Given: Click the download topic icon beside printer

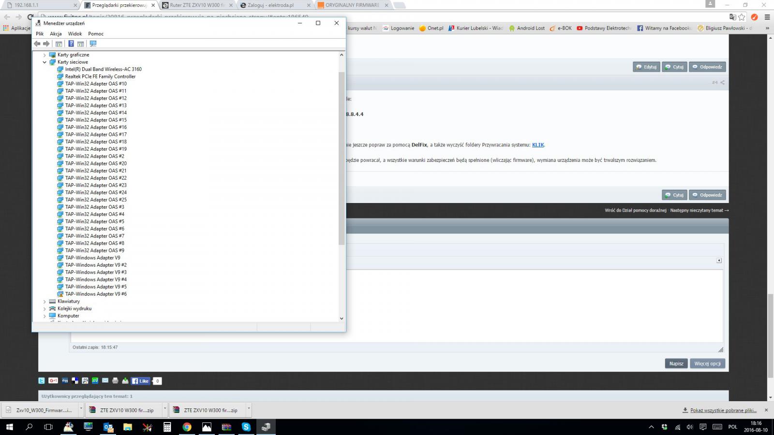Looking at the screenshot, I should coord(125,381).
